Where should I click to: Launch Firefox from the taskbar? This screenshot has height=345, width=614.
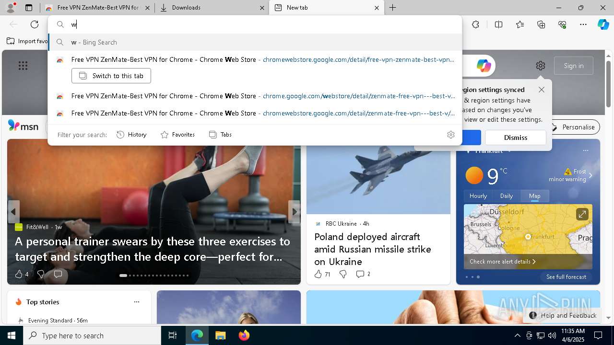244,335
